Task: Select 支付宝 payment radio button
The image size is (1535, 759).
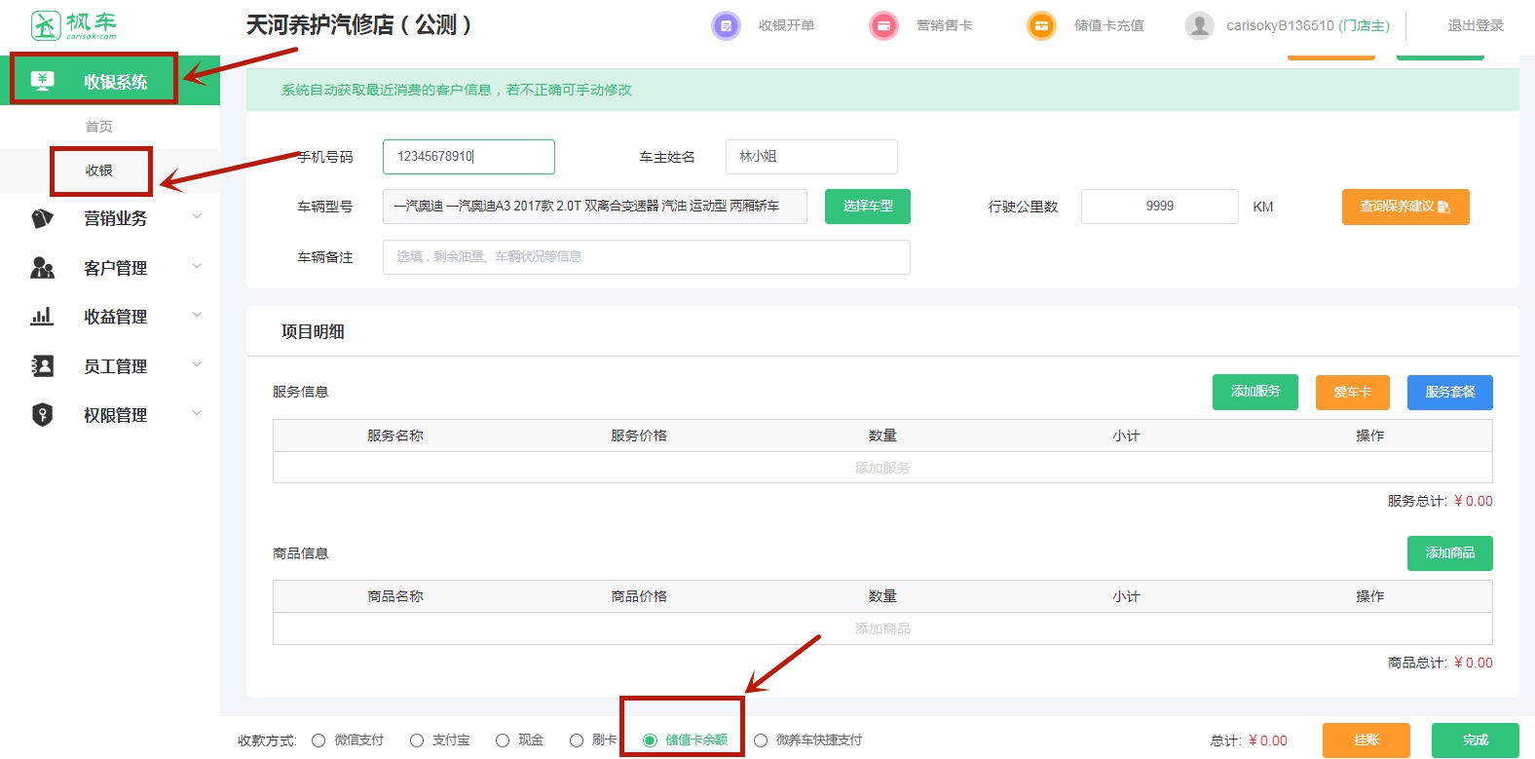Action: [417, 740]
